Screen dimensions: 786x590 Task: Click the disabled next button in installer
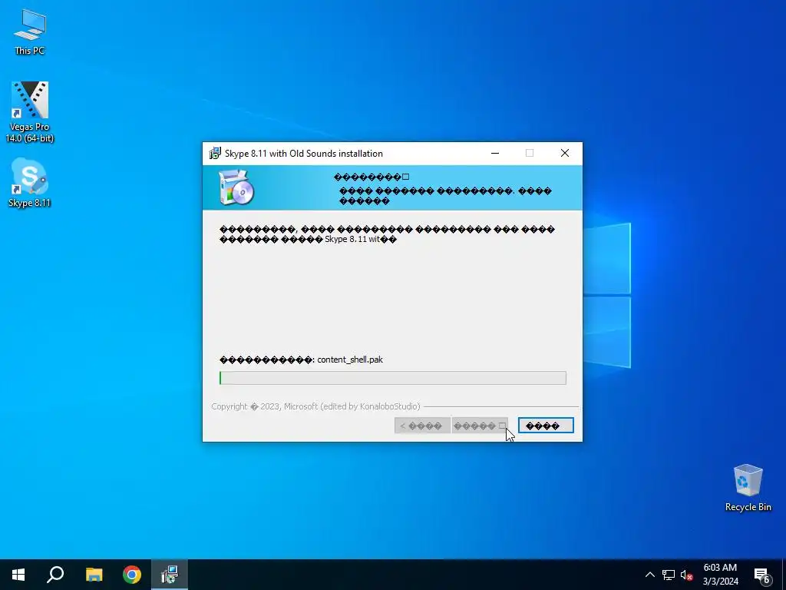(x=480, y=426)
